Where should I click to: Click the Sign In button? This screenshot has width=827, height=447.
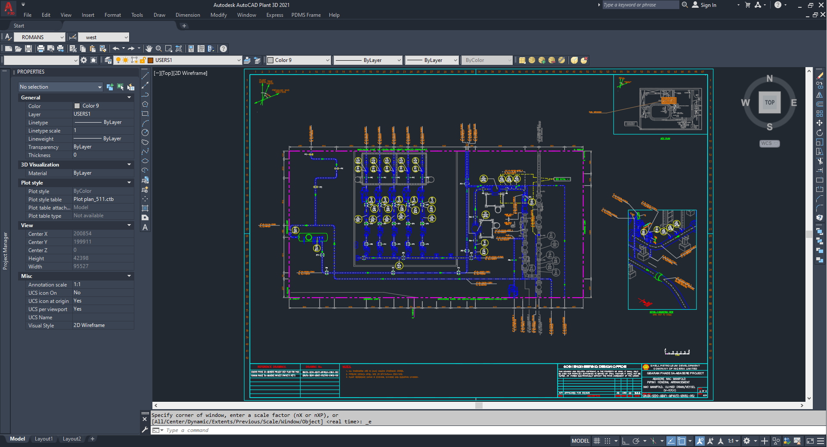pos(705,5)
